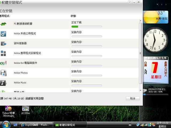The height and width of the screenshot is (128, 171).
Task: Select the PC數據連線軟體 row label
Action: pos(23,24)
